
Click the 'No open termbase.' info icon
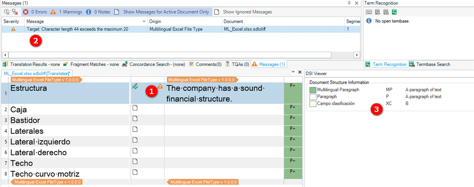tap(369, 21)
